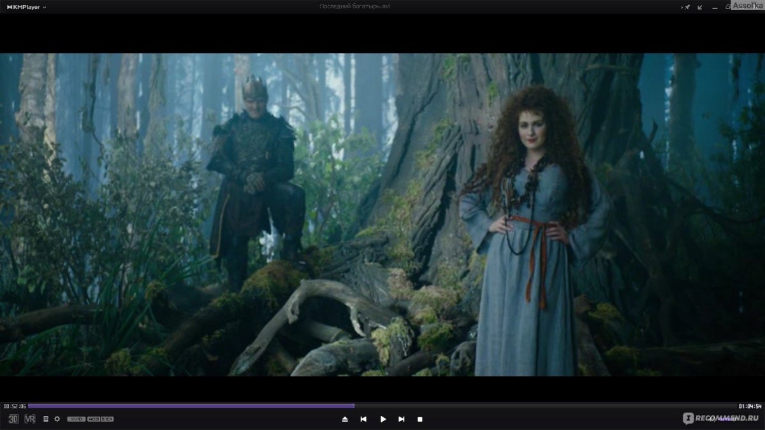
Task: Open the playlist panel
Action: click(46, 419)
